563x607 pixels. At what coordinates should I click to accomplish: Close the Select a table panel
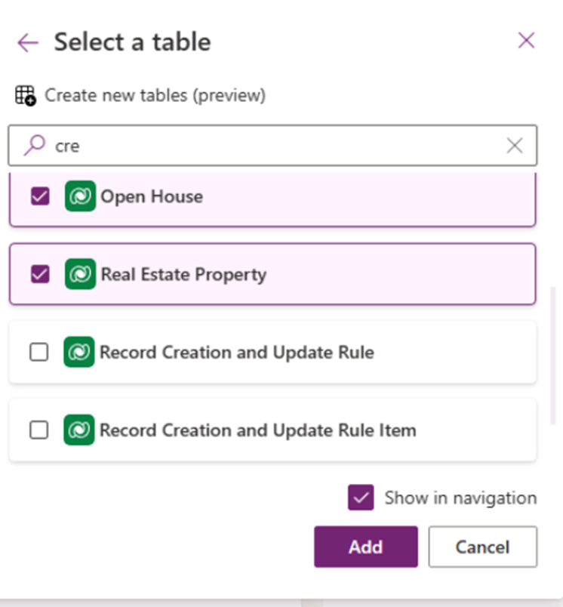(x=526, y=41)
